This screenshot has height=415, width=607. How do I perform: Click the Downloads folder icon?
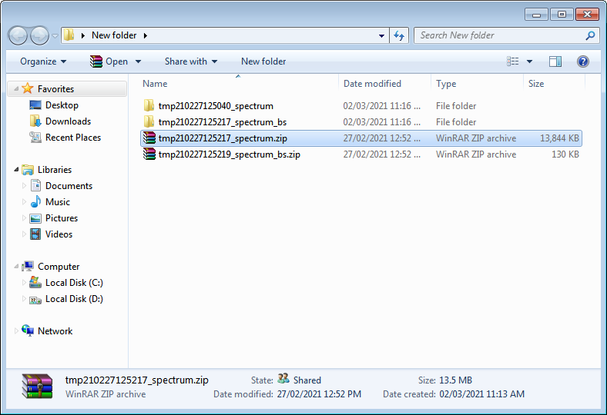(35, 121)
